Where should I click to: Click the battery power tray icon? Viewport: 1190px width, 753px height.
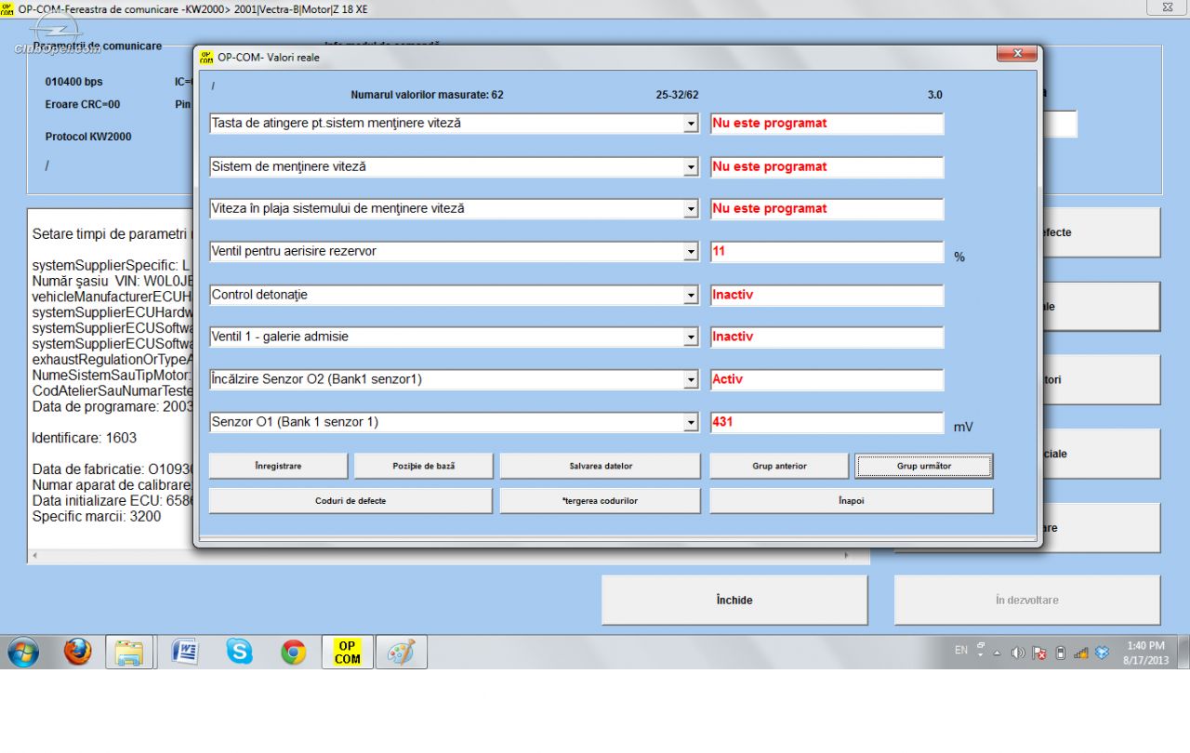tap(1061, 653)
